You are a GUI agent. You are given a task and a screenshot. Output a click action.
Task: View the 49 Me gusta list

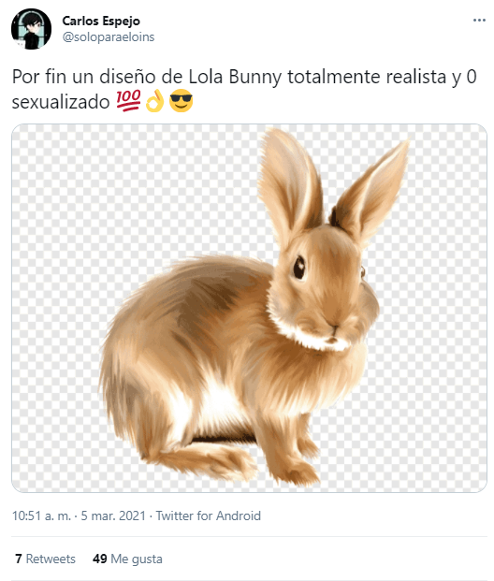click(127, 559)
